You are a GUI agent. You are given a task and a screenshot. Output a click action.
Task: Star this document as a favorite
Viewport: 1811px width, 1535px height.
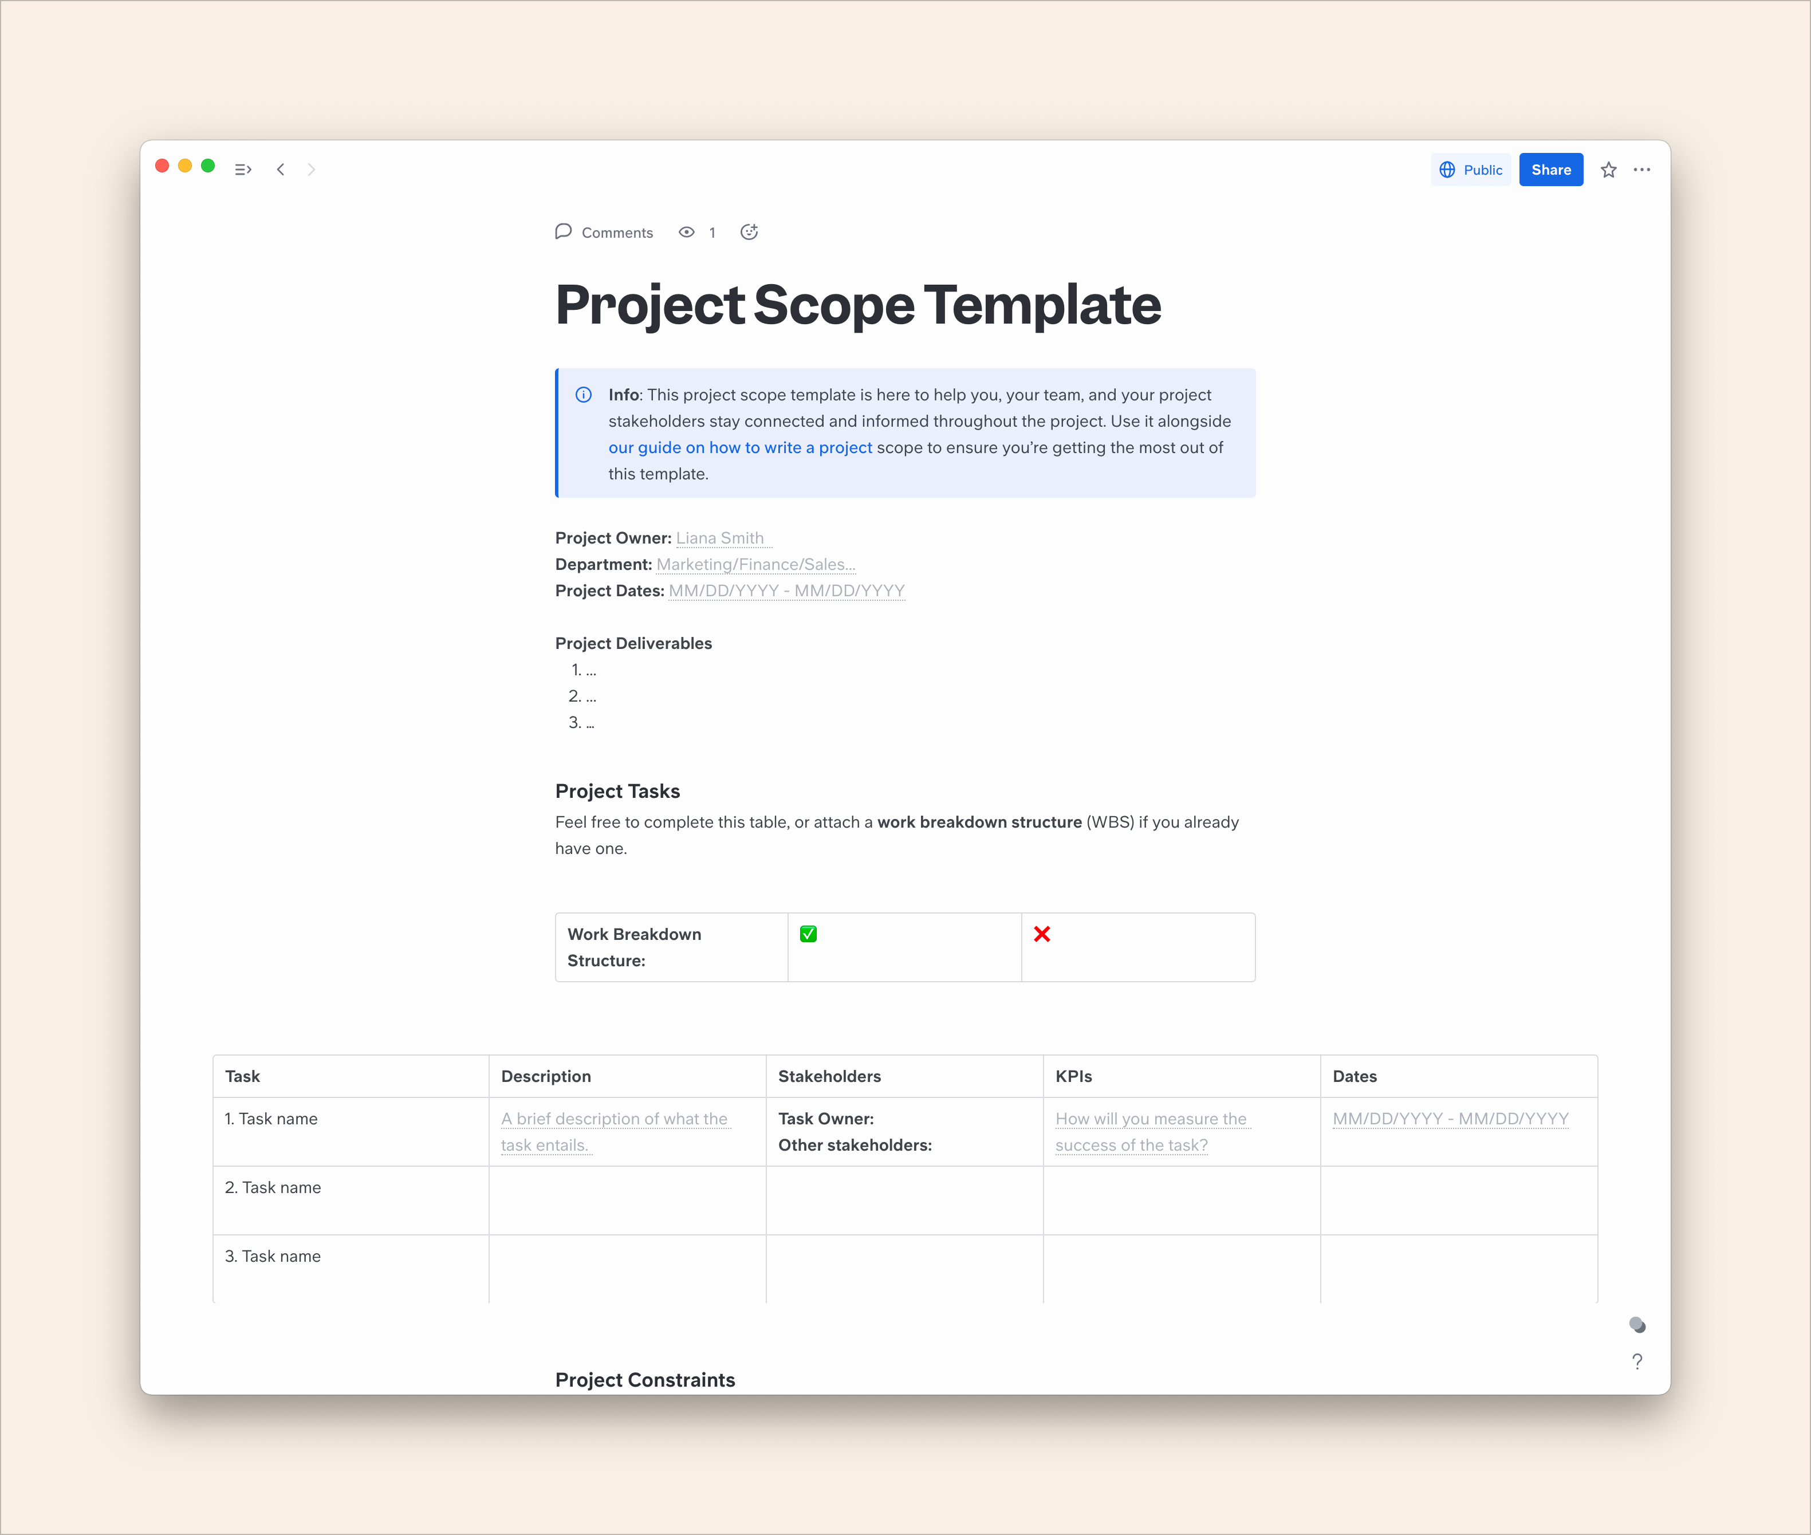[x=1608, y=170]
